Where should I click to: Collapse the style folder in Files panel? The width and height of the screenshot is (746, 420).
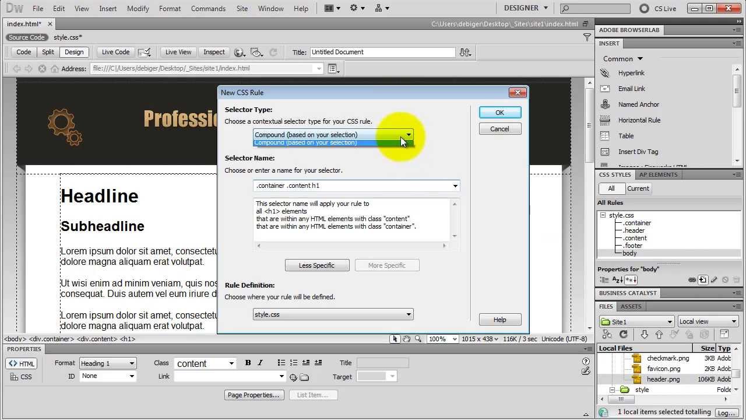tap(612, 390)
